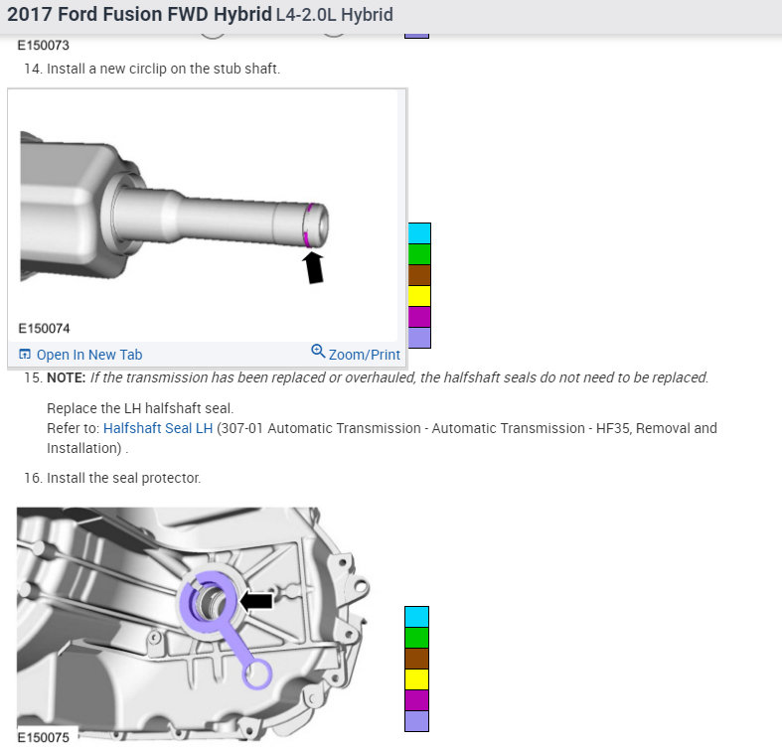The height and width of the screenshot is (747, 782).
Task: Click the 'E150074' image caption
Action: coord(44,329)
